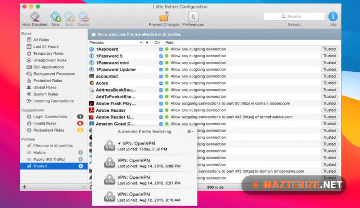Image resolution: width=360 pixels, height=208 pixels.
Task: Select VPN: OpenVPN joined Aug 14 2:57 PM
Action: pyautogui.click(x=145, y=180)
